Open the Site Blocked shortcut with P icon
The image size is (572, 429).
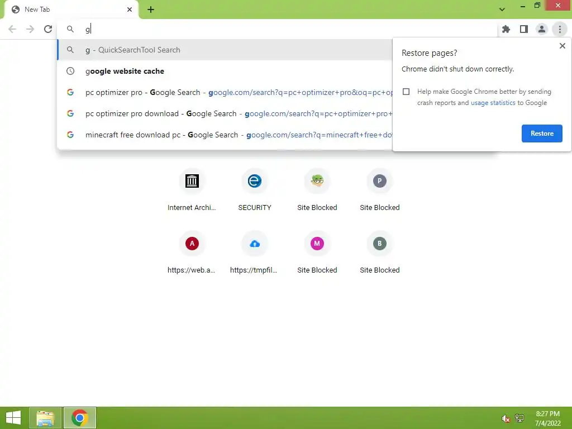click(379, 189)
